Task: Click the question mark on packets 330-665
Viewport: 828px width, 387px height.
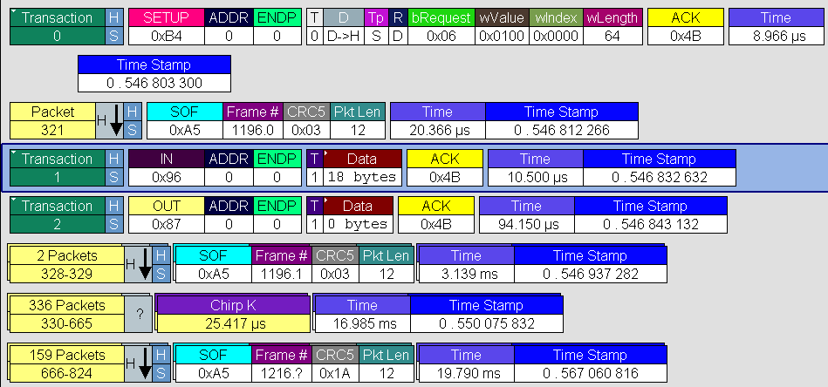Action: click(140, 315)
